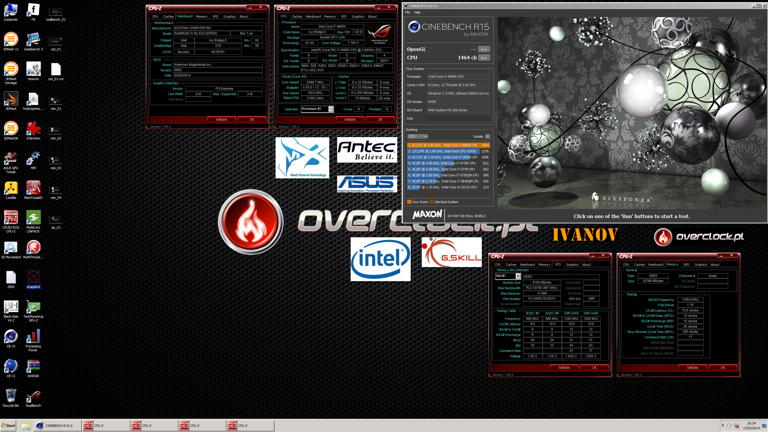Open Black Hole V4.2 benchmark icon

(x=11, y=311)
